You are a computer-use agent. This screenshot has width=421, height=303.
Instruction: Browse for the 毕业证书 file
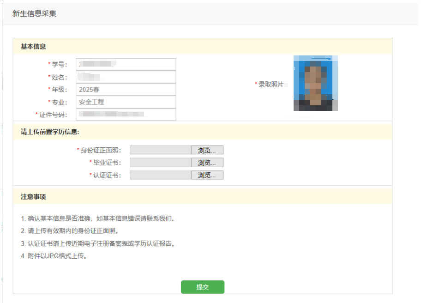tap(207, 163)
